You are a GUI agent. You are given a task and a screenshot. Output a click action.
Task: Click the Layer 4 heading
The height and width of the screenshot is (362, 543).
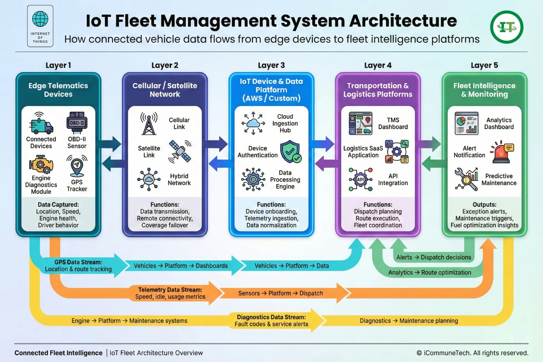pyautogui.click(x=378, y=65)
